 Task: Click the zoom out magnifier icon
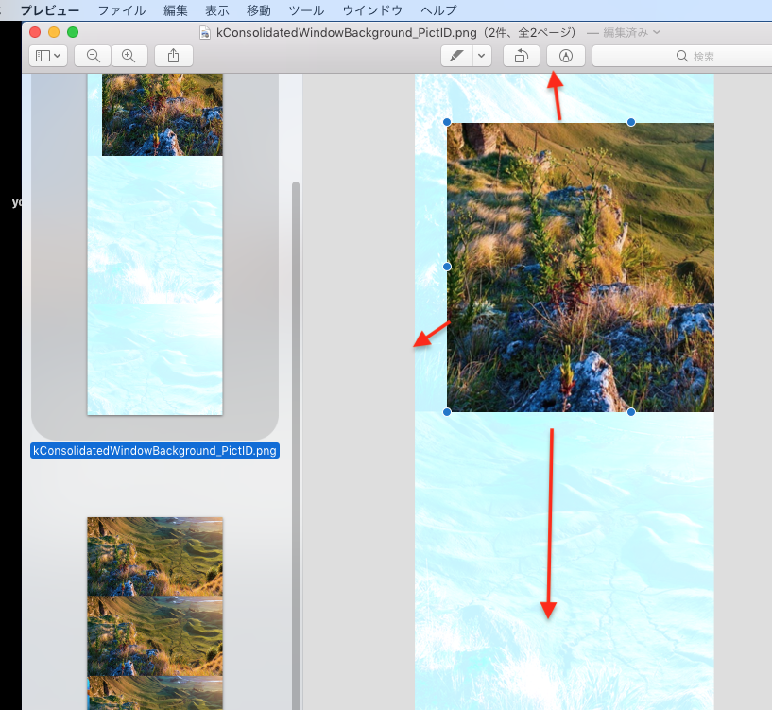(93, 56)
